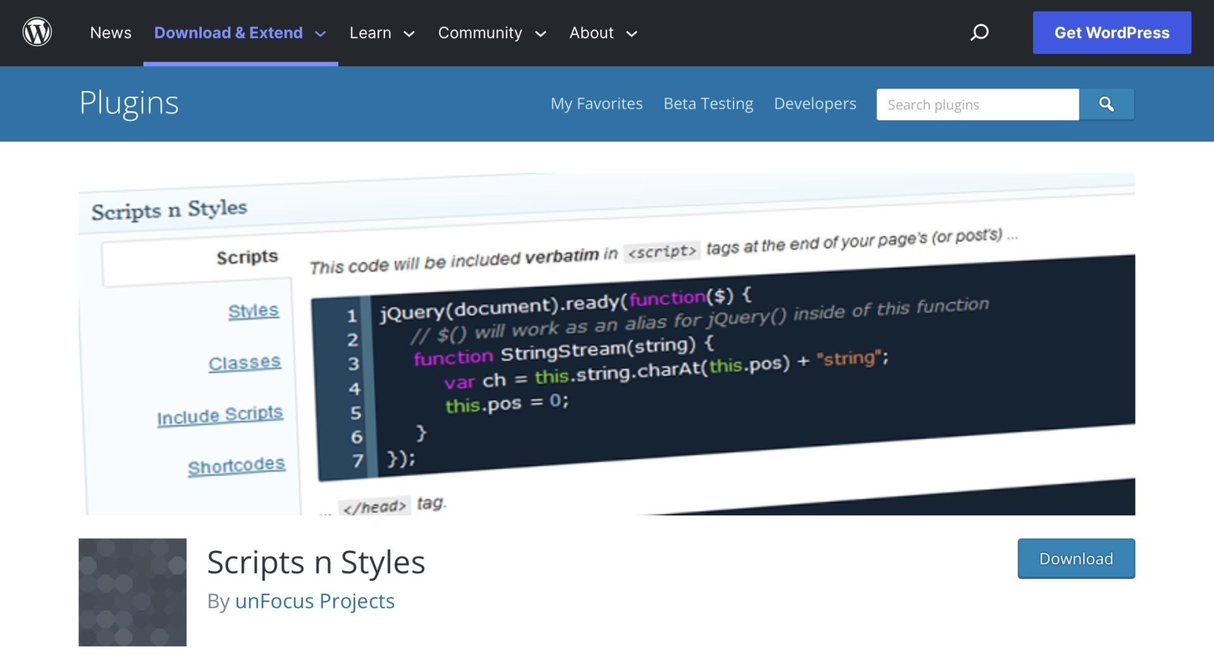Click the blue Download button
This screenshot has height=661, width=1214.
(x=1076, y=559)
